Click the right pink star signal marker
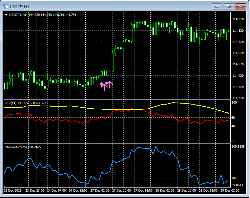The height and width of the screenshot is (198, 250). 107,83
